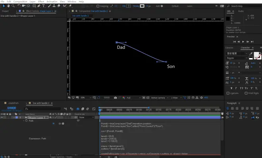Select the Puppet Pin tool
262x158 pixels.
(70, 6)
